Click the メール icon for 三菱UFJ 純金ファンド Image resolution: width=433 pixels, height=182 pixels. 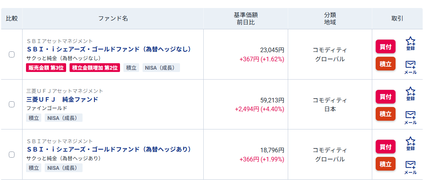point(410,117)
